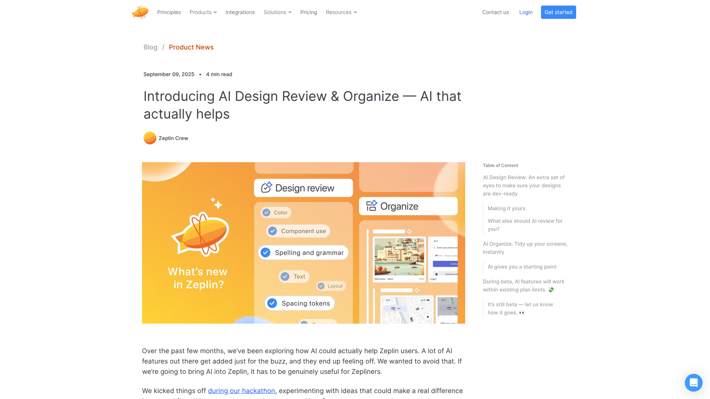Image resolution: width=710 pixels, height=399 pixels.
Task: Click the money emoji in the table of contents
Action: coord(551,290)
